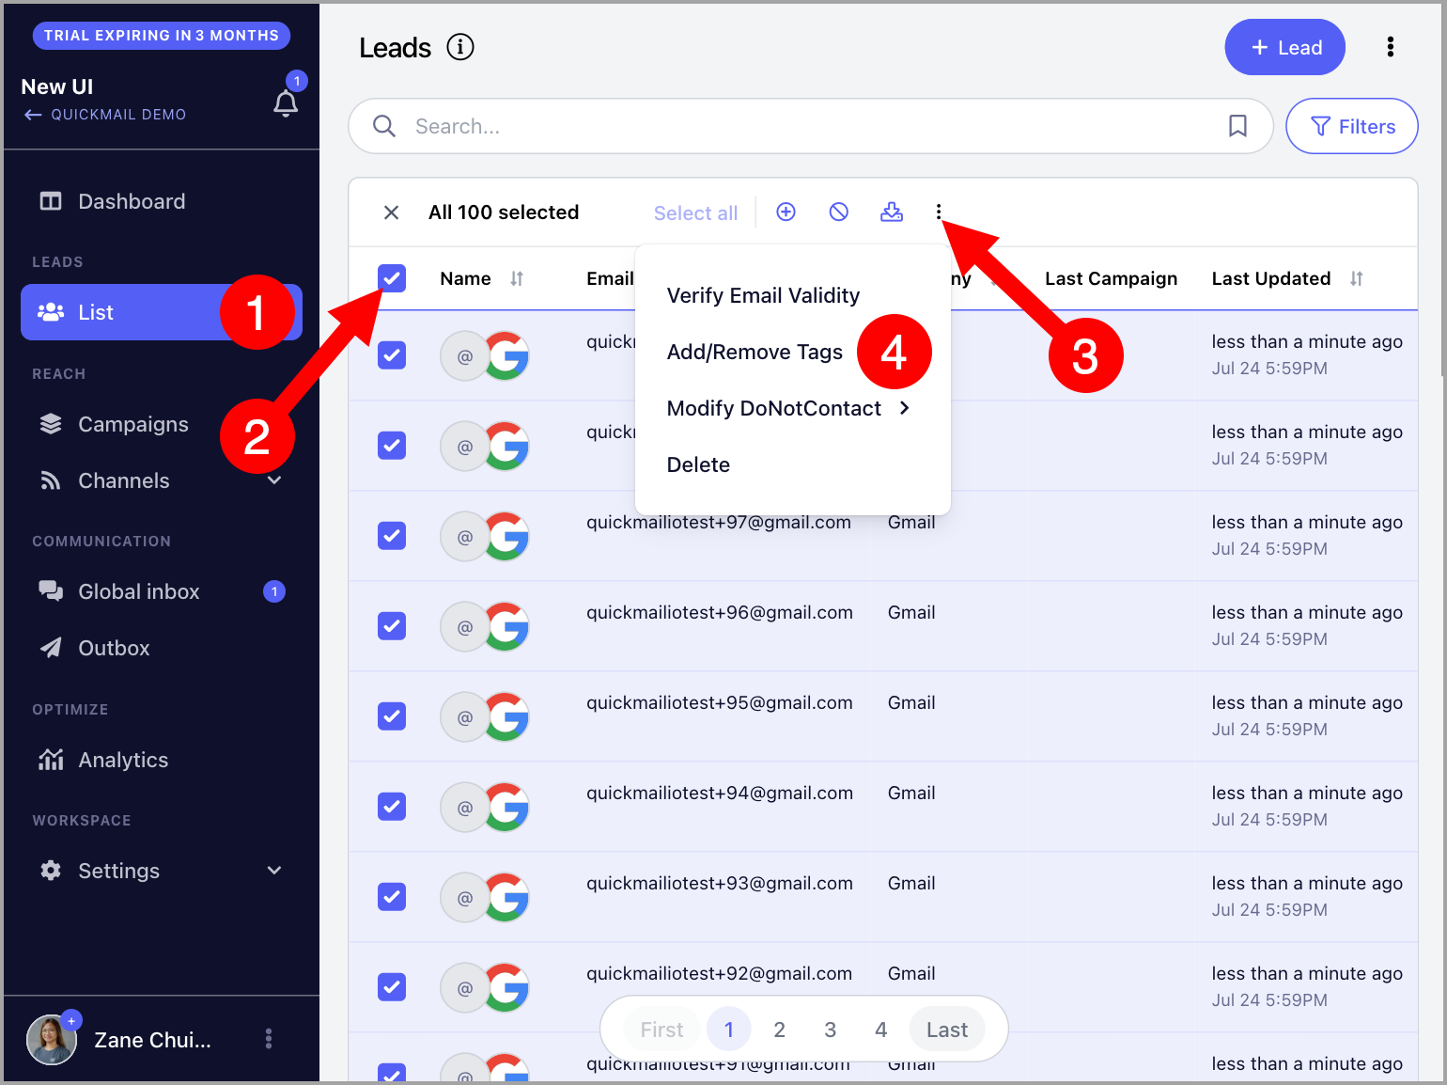
Task: Go to page 3
Action: tap(830, 1030)
